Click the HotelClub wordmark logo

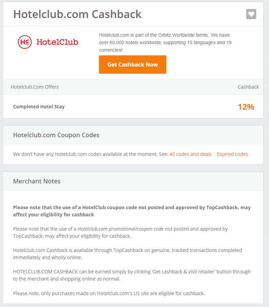pyautogui.click(x=58, y=42)
